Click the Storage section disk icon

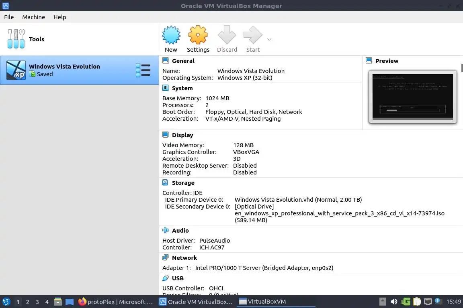(165, 183)
